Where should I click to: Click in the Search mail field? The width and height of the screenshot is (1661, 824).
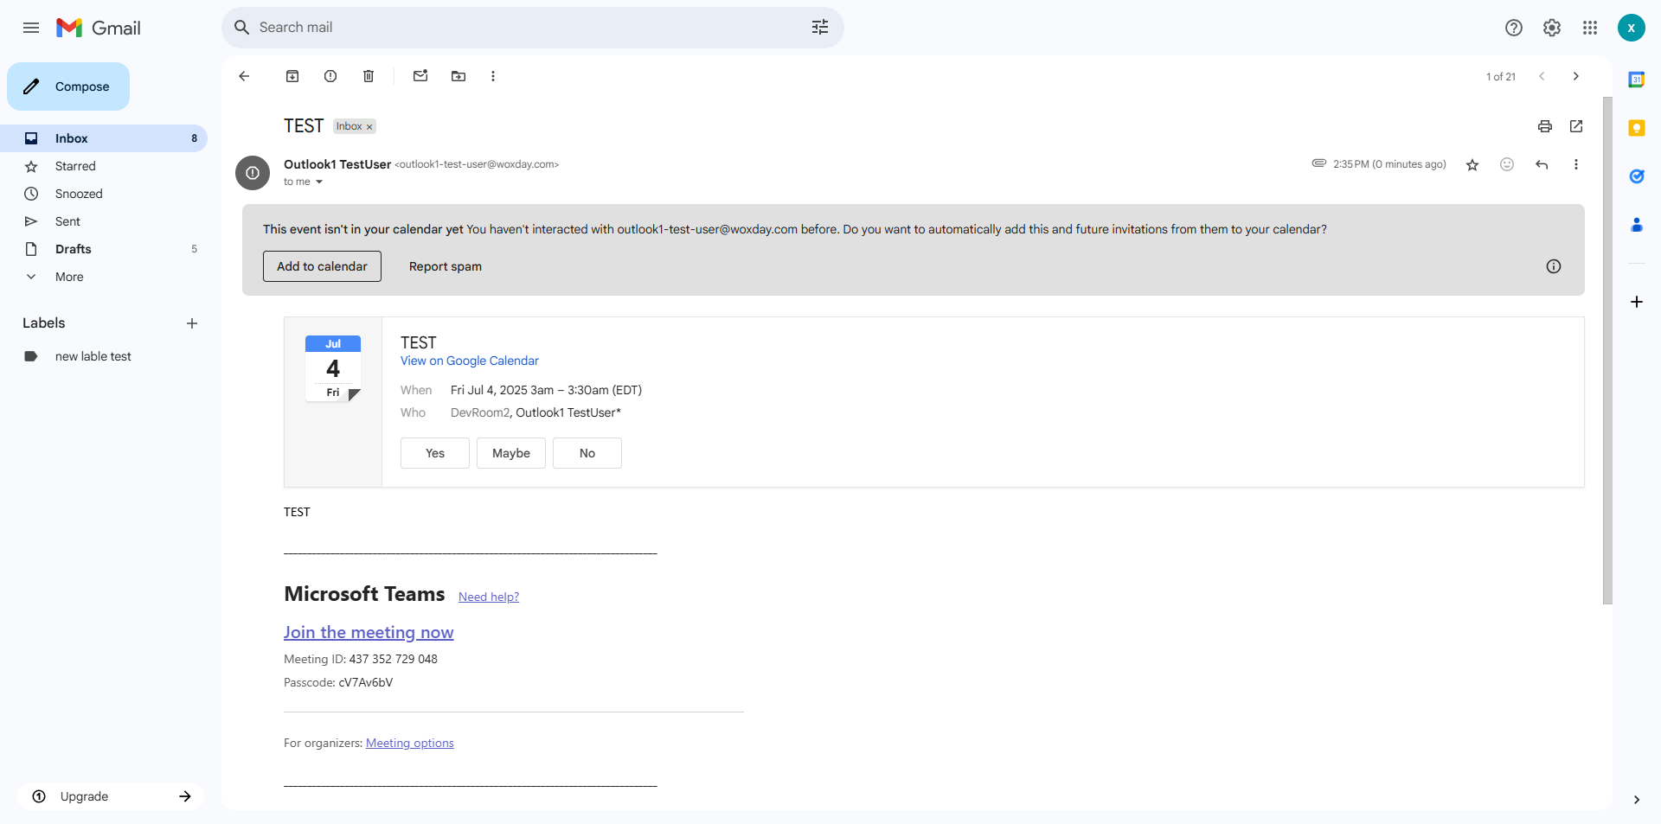point(528,28)
